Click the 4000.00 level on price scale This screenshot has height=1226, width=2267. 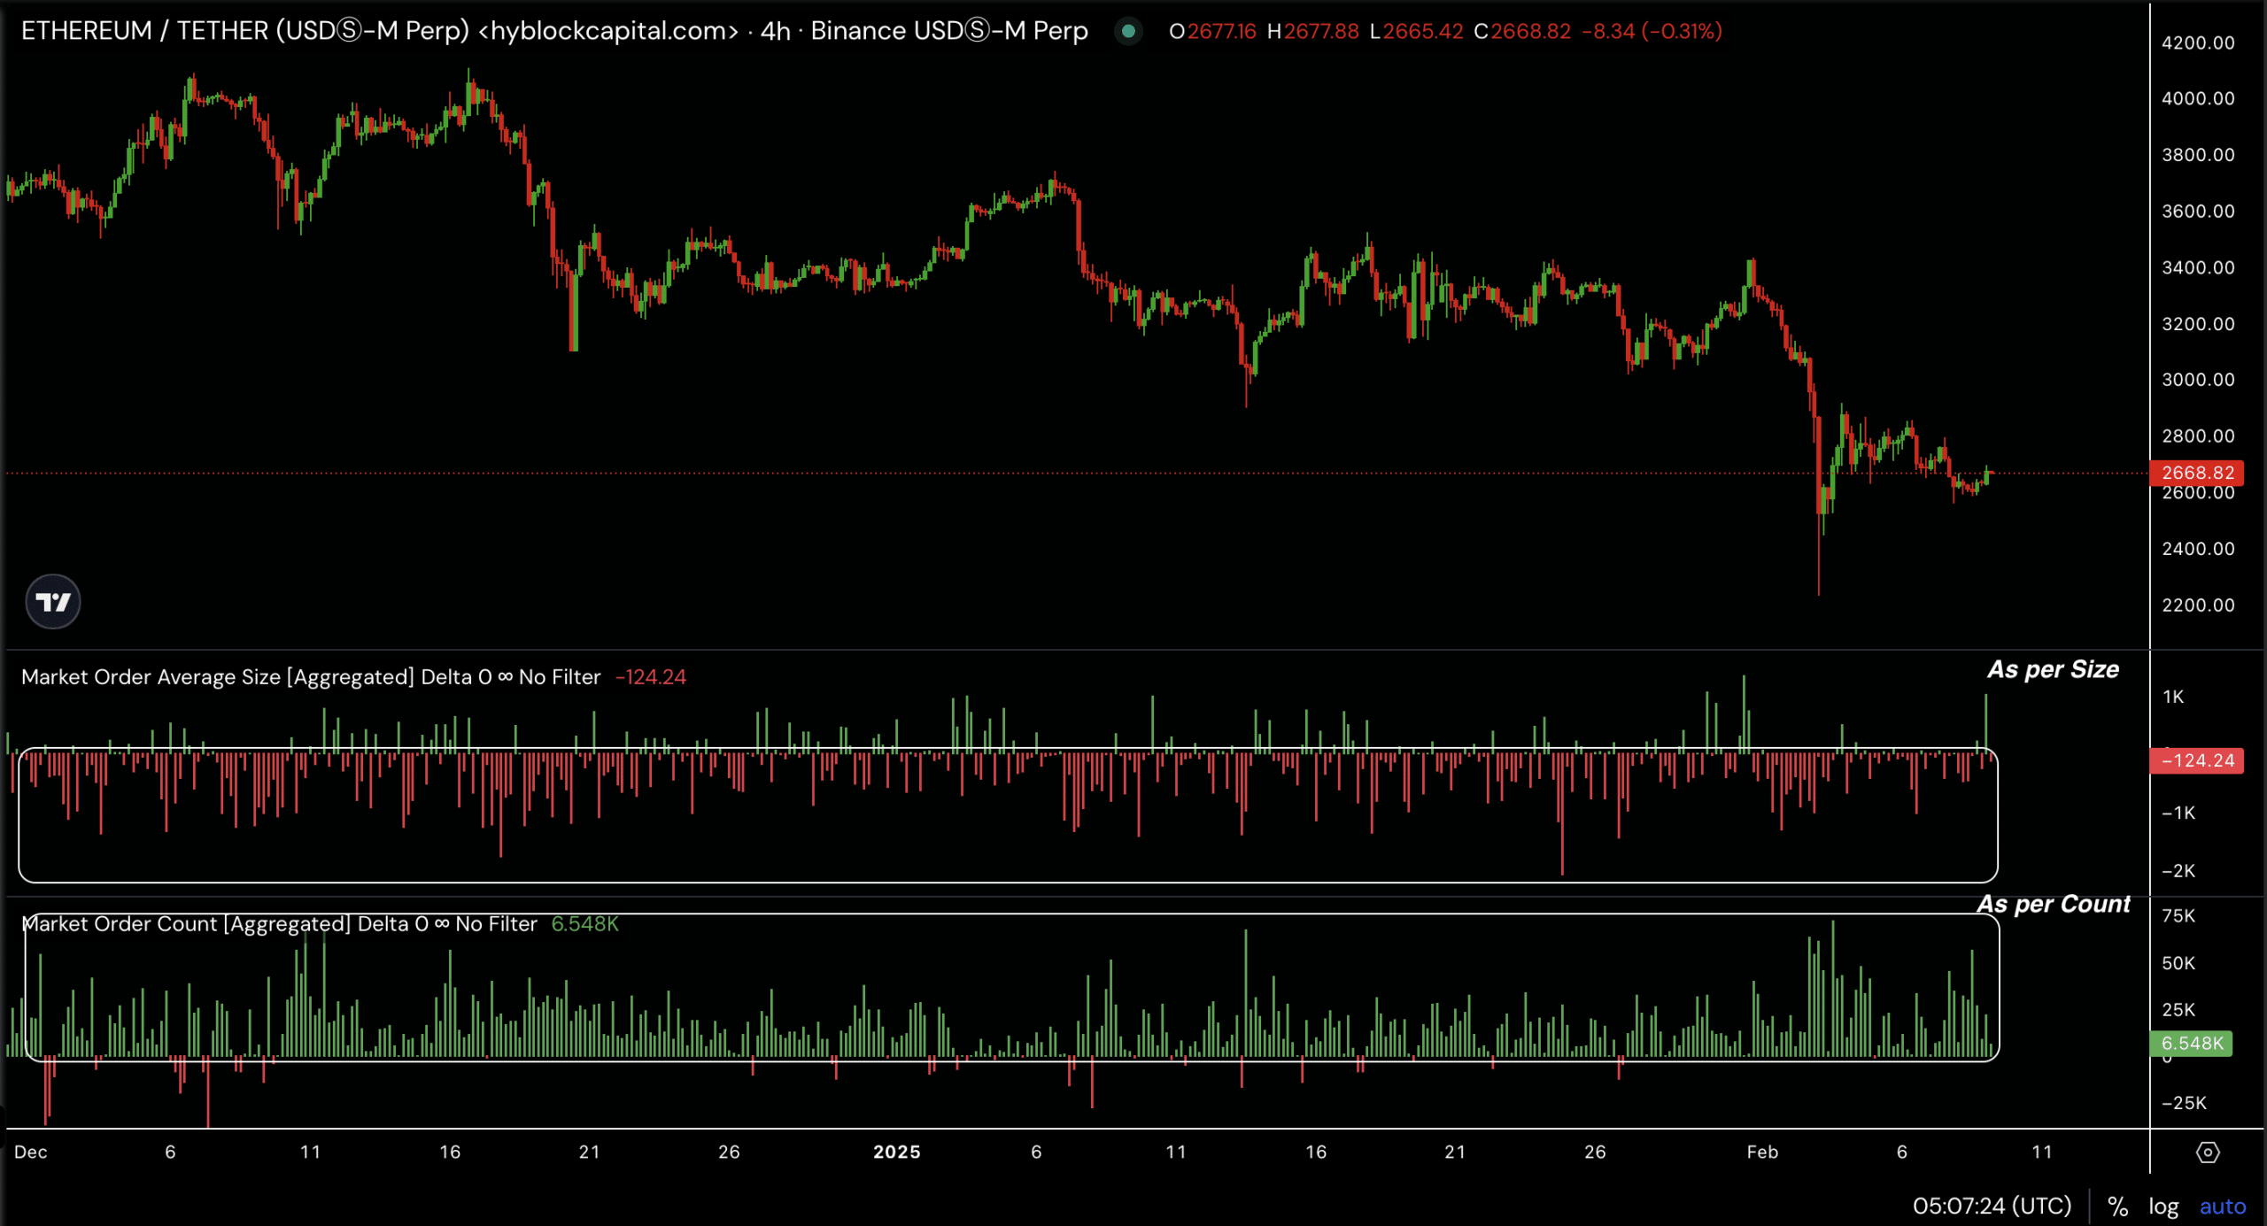click(x=2197, y=98)
